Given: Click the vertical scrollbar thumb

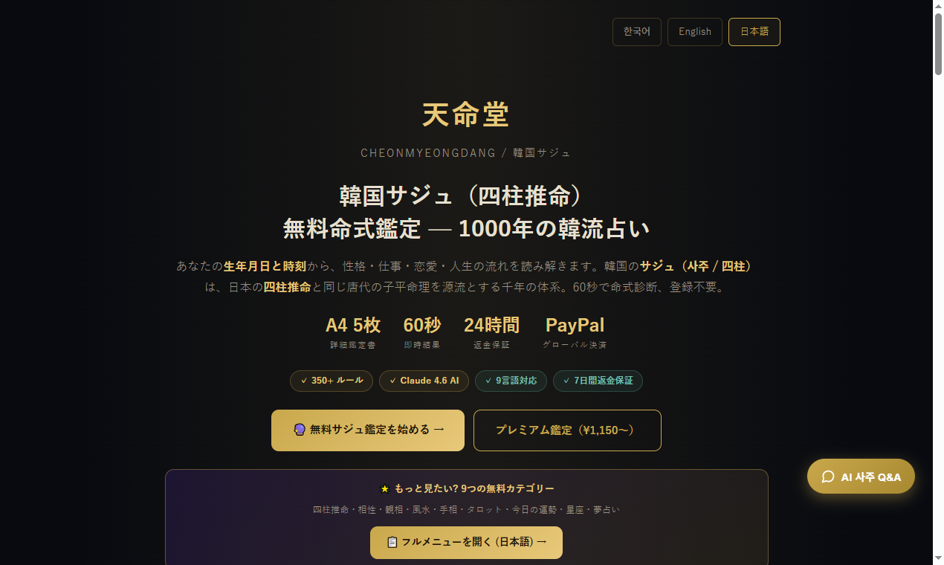Looking at the screenshot, I should [x=938, y=44].
